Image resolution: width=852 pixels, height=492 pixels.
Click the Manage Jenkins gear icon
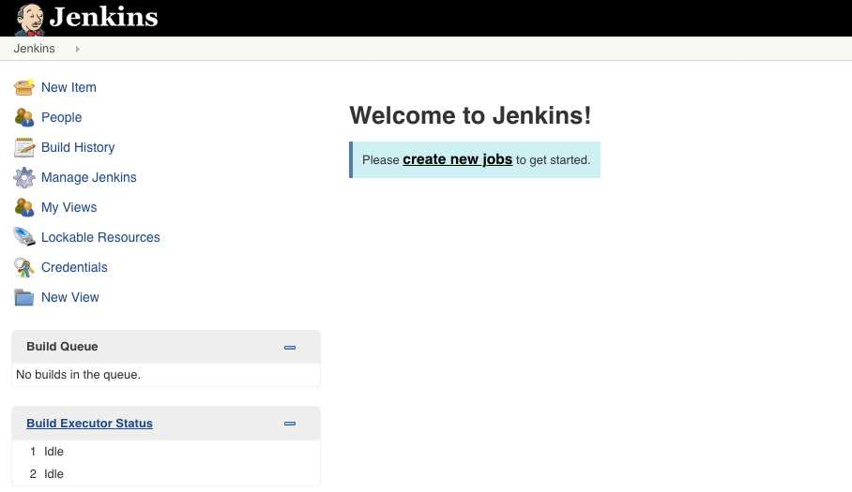click(x=23, y=177)
